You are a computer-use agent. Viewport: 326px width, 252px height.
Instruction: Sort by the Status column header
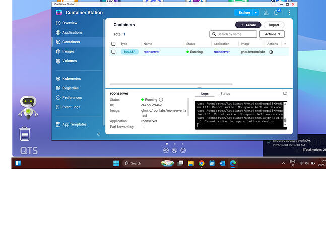pos(191,44)
